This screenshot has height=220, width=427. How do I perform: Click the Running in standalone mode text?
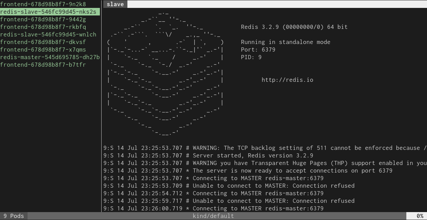click(x=285, y=42)
